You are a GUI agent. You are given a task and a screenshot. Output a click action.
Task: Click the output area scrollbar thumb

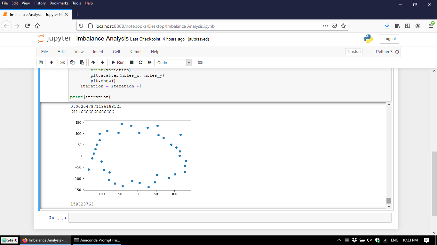tap(389, 201)
